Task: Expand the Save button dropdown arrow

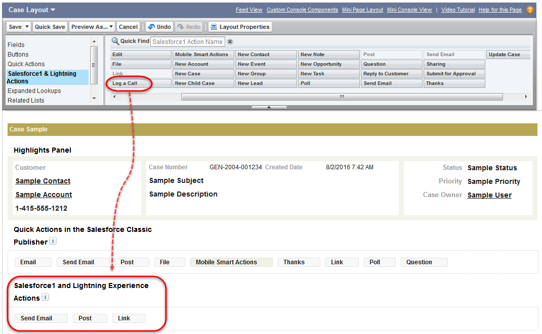Action: pyautogui.click(x=27, y=27)
